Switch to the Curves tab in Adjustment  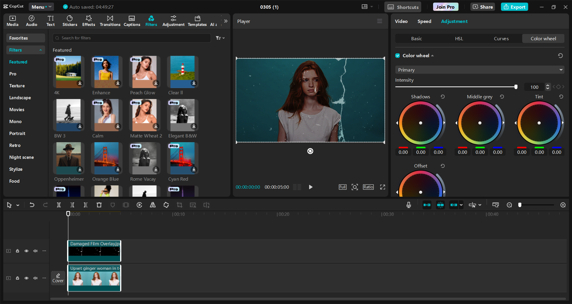click(x=501, y=38)
